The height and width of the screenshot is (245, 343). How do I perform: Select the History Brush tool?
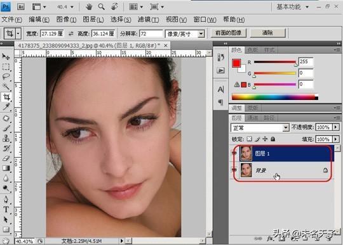(x=6, y=148)
